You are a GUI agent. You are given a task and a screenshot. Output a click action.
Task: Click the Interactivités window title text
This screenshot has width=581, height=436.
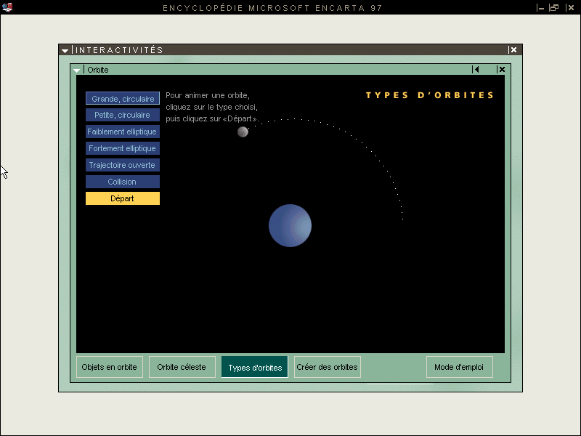tap(119, 50)
